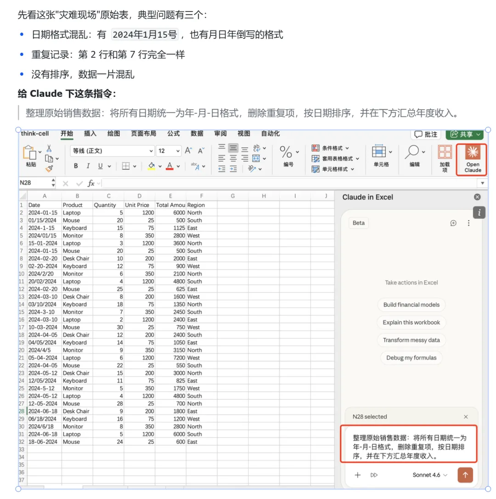
Task: Open the 自动化 tab
Action: 271,133
